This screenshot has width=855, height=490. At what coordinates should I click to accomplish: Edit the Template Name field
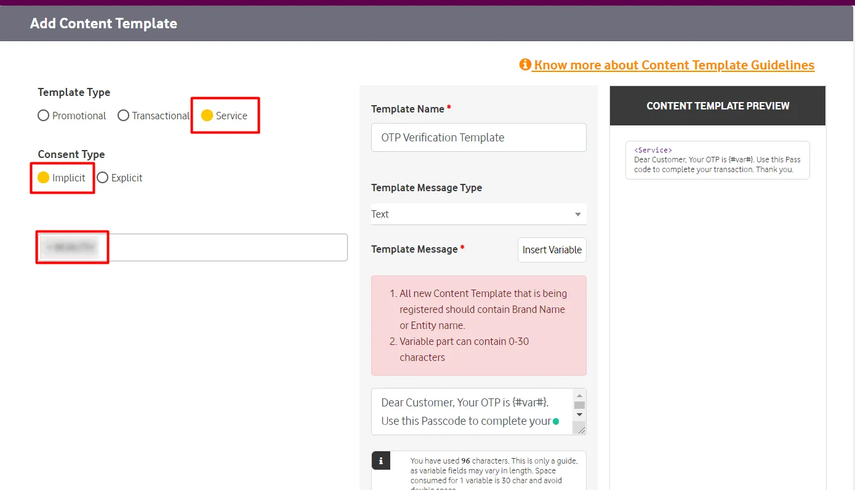(x=479, y=138)
